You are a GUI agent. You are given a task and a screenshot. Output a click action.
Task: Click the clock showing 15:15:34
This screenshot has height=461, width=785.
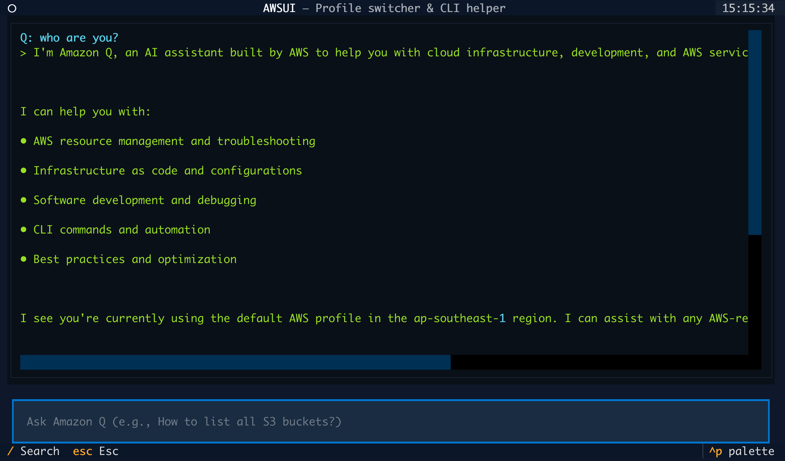pyautogui.click(x=748, y=8)
